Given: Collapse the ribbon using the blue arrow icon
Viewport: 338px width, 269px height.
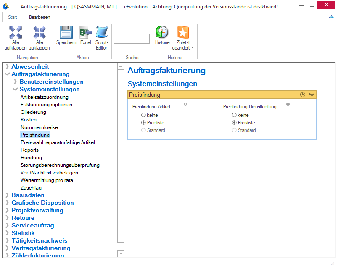Looking at the screenshot, I should pyautogui.click(x=332, y=17).
